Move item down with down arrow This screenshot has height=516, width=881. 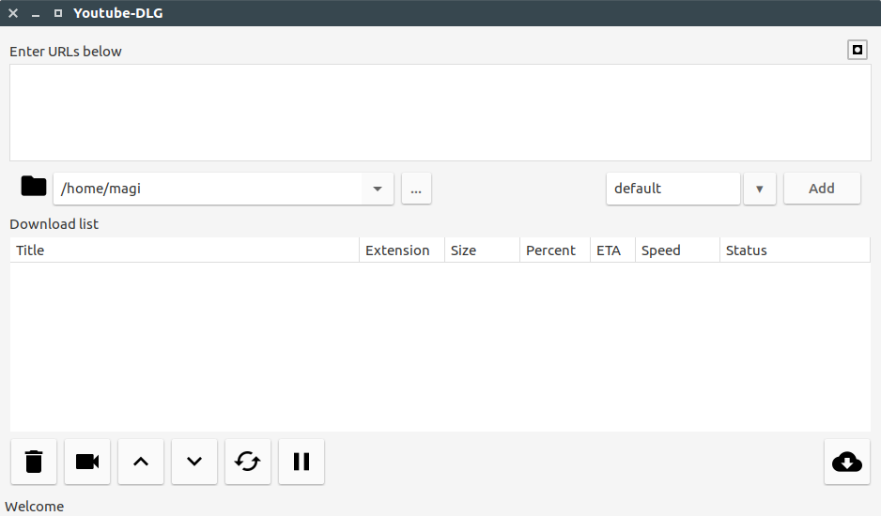pos(194,462)
